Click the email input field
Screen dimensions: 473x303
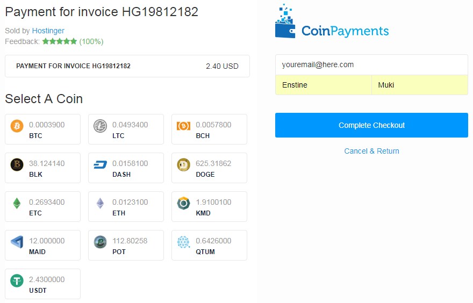371,65
